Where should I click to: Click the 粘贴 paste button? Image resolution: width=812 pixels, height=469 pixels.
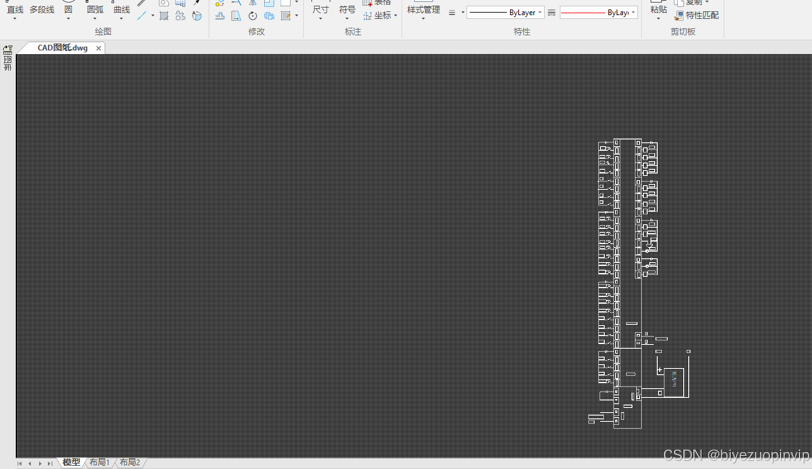(658, 9)
